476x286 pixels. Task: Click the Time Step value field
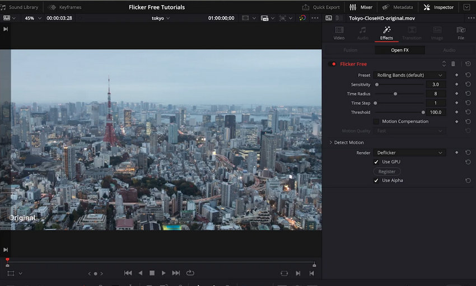pyautogui.click(x=436, y=103)
